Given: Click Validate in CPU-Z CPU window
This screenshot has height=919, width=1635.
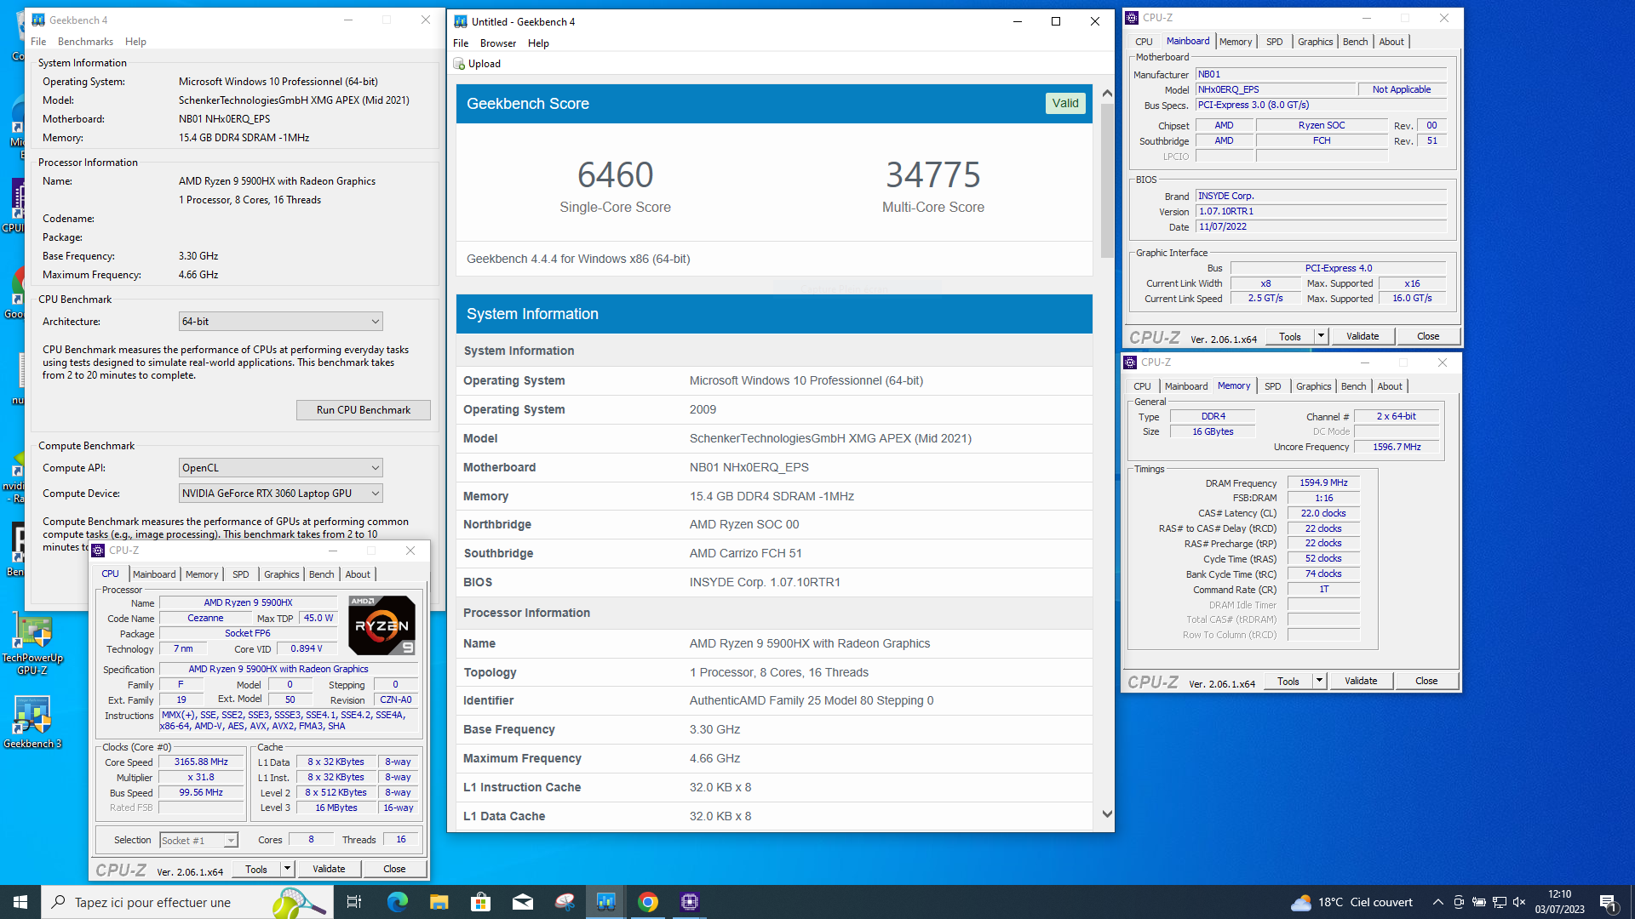Looking at the screenshot, I should coord(329,869).
